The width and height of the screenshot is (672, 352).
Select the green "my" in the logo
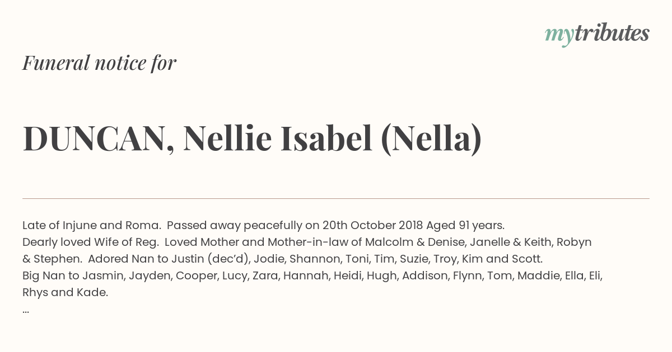pos(559,36)
